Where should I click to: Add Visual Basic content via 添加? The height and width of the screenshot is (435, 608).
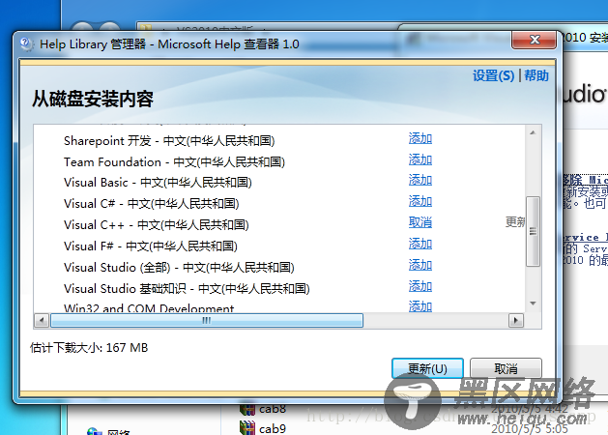[420, 180]
